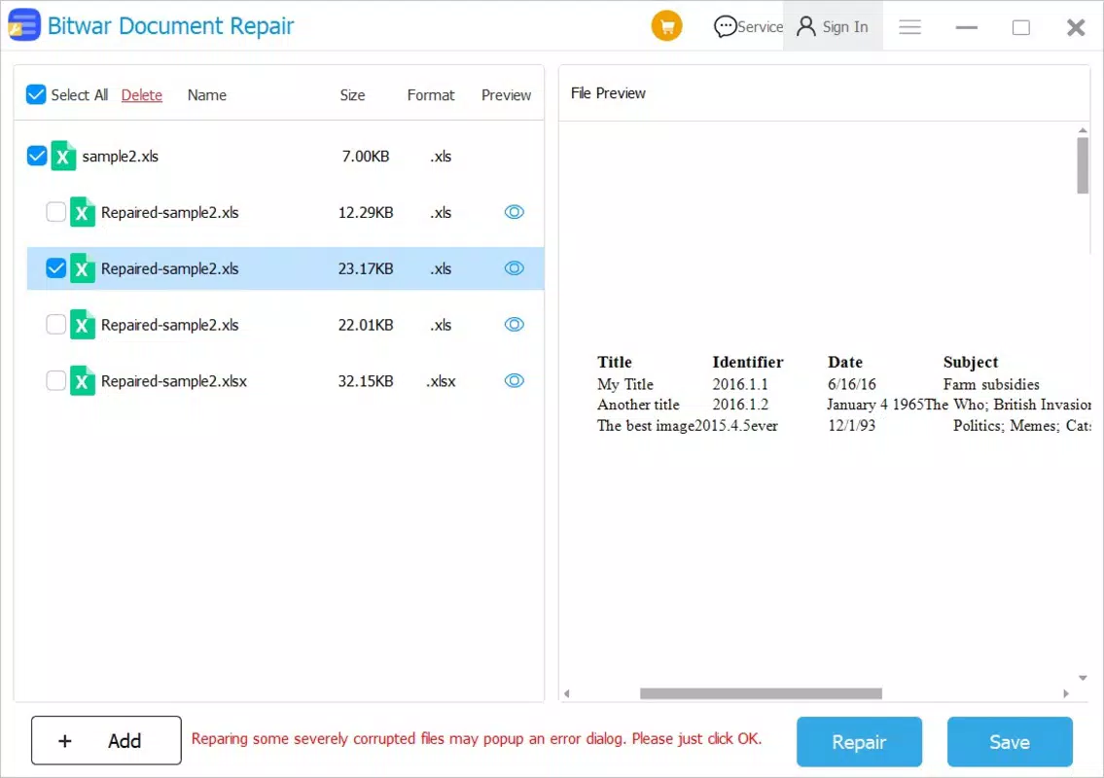Click the Subject header in preview
Image resolution: width=1104 pixels, height=778 pixels.
(970, 362)
